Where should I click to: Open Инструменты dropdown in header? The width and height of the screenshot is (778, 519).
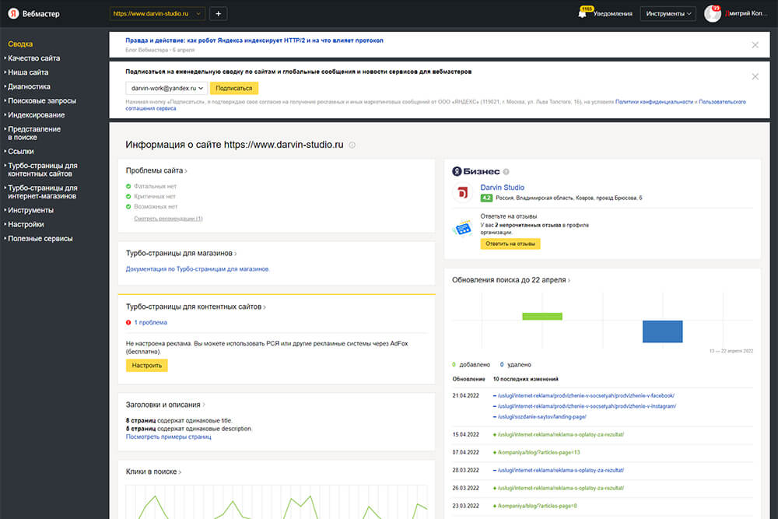click(668, 13)
